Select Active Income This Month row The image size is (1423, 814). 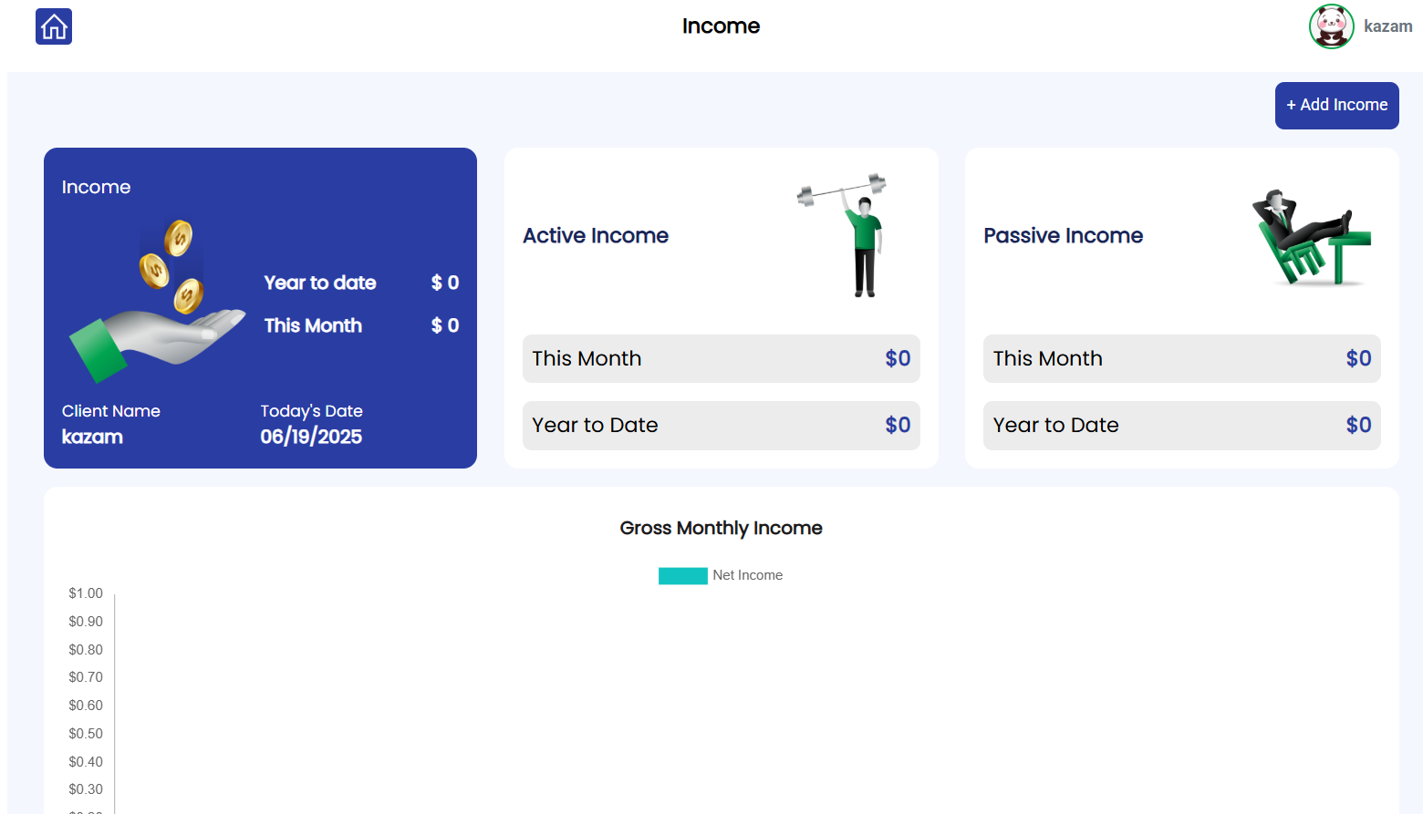click(x=721, y=358)
